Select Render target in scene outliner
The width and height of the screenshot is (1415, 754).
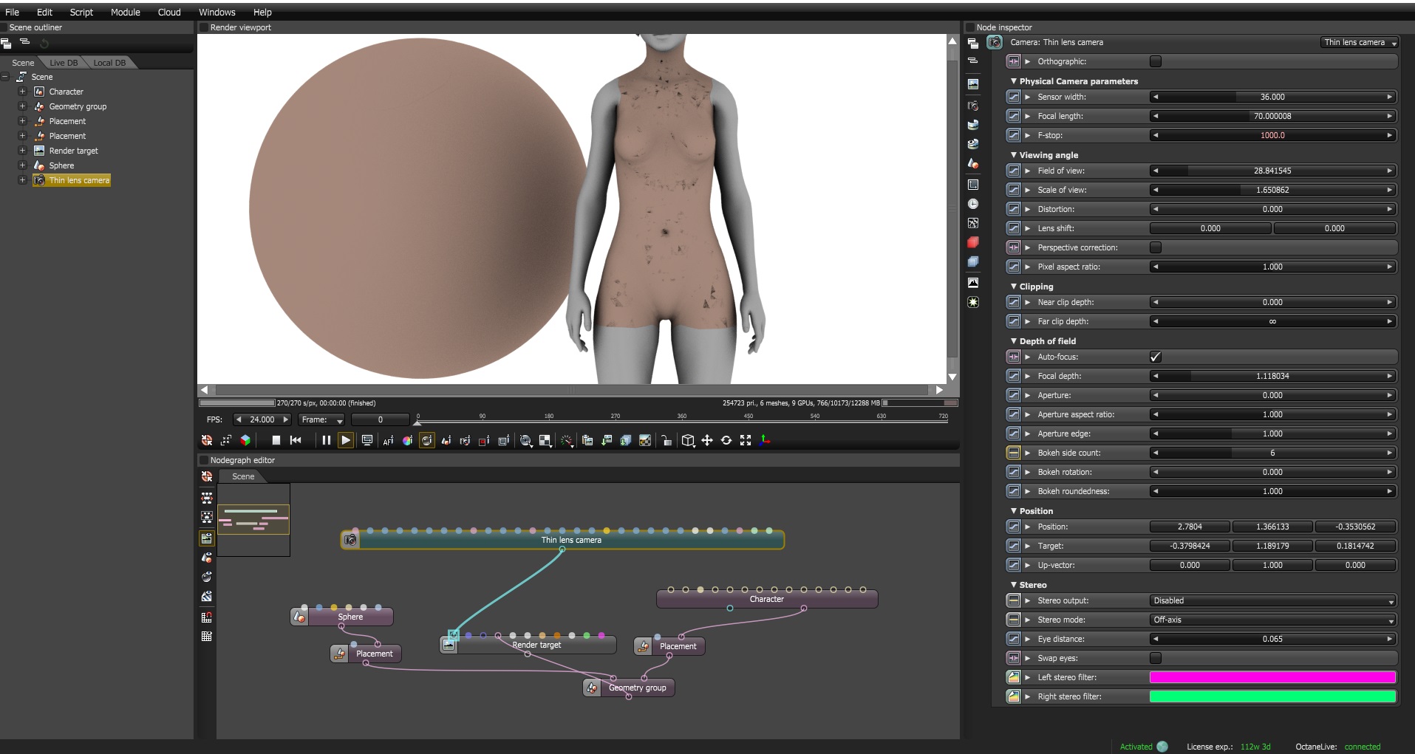pyautogui.click(x=73, y=151)
